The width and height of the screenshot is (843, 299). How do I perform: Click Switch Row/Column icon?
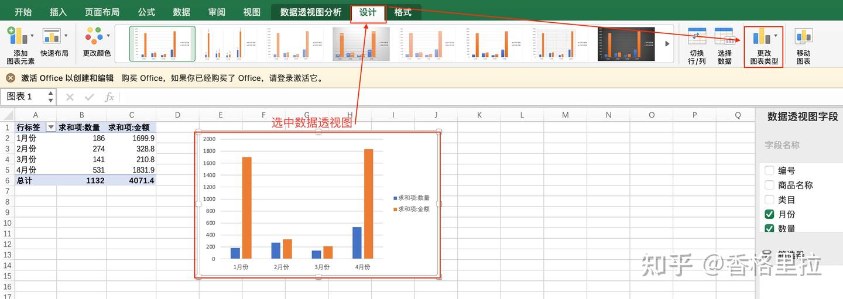(x=697, y=36)
